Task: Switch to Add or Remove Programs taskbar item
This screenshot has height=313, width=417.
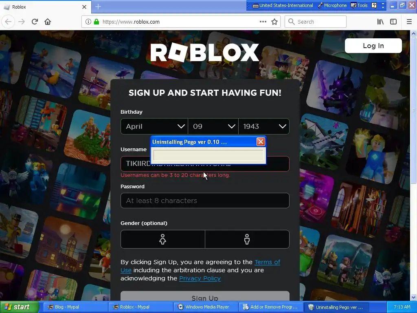Action: [271, 307]
